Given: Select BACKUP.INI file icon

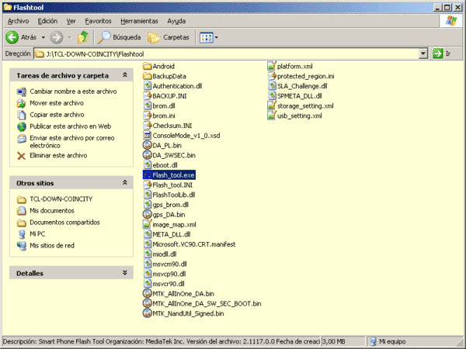Looking at the screenshot, I should (x=147, y=96).
